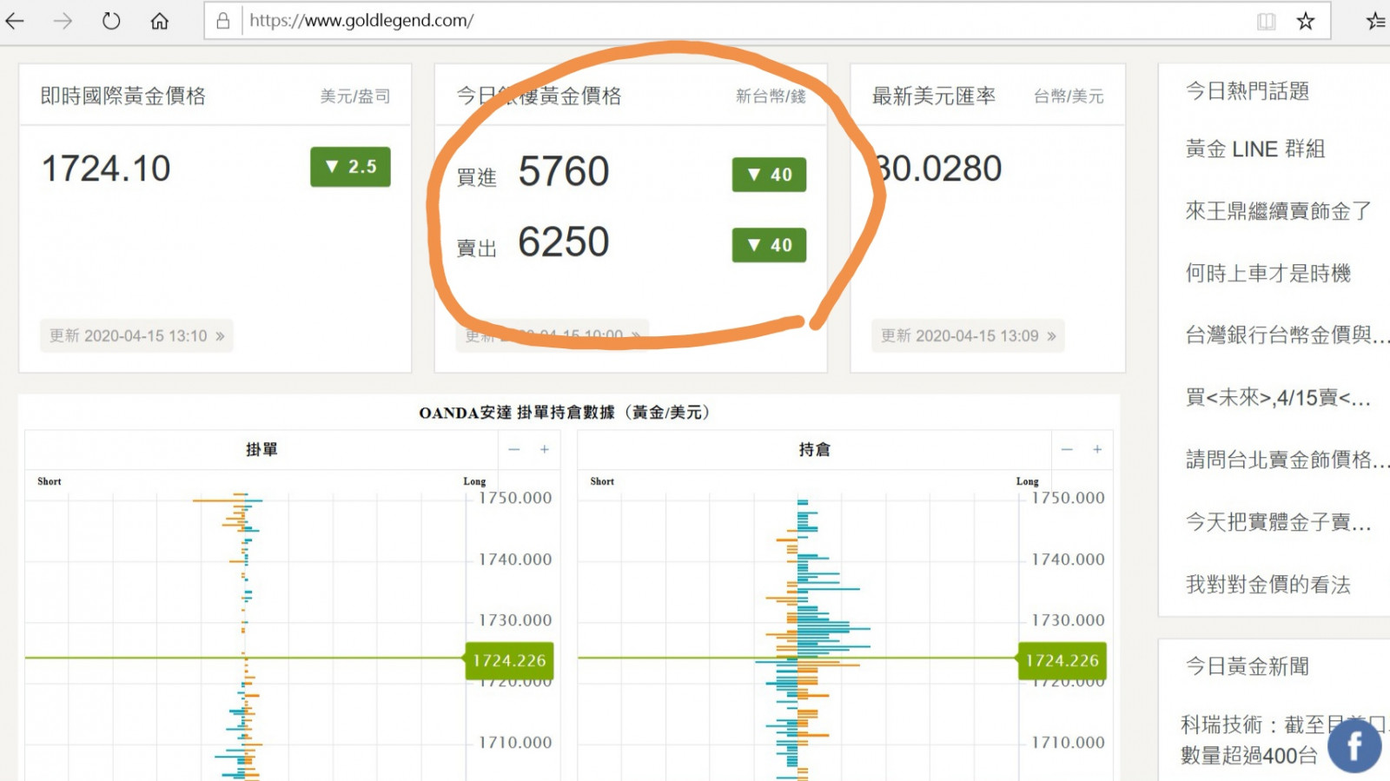Viewport: 1390px width, 781px height.
Task: Click the 1724.226 price marker on 持倉 chart
Action: pos(1062,661)
